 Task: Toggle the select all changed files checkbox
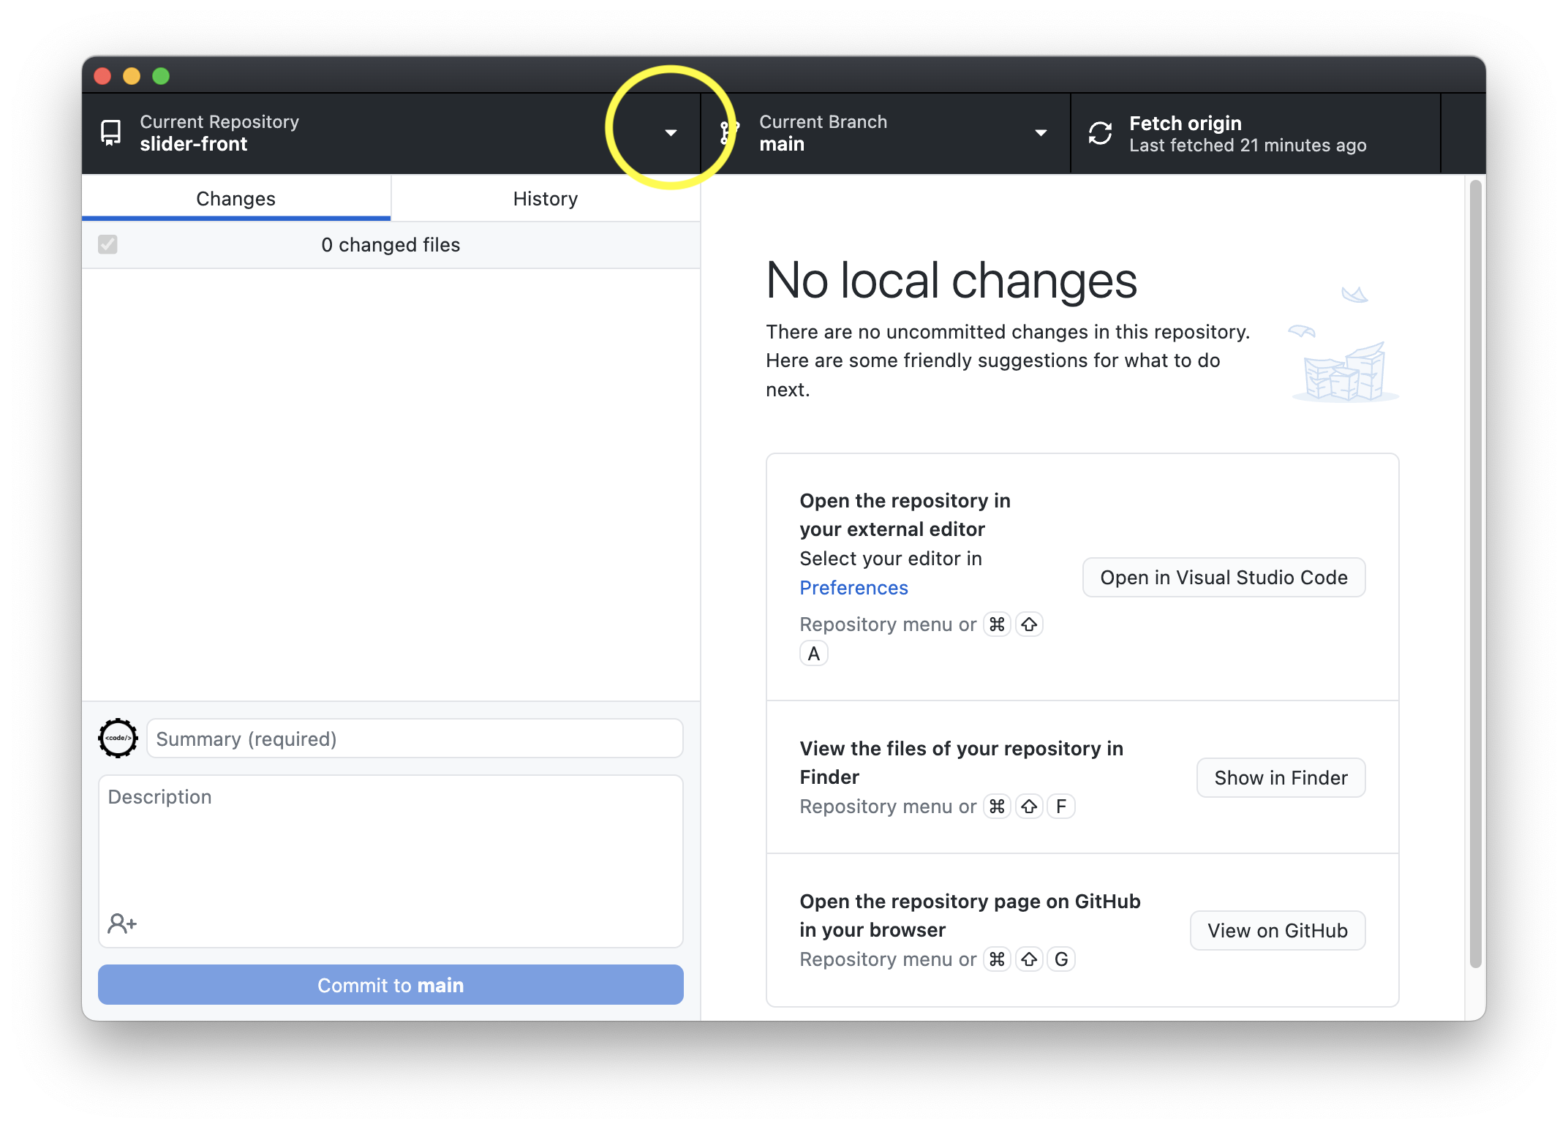tap(108, 244)
